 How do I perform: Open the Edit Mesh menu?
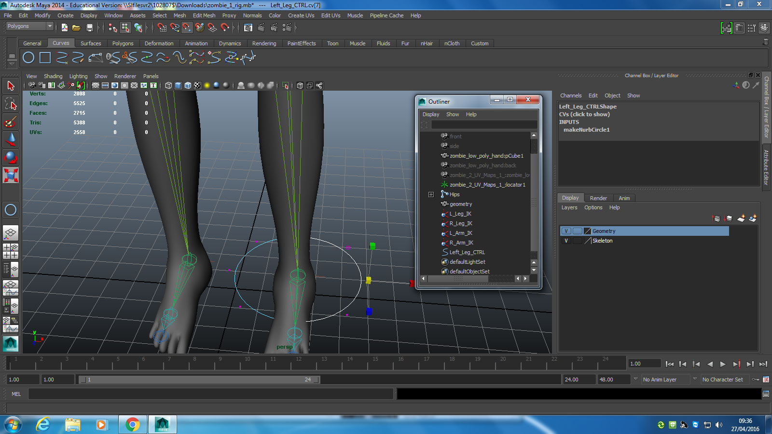click(x=204, y=15)
